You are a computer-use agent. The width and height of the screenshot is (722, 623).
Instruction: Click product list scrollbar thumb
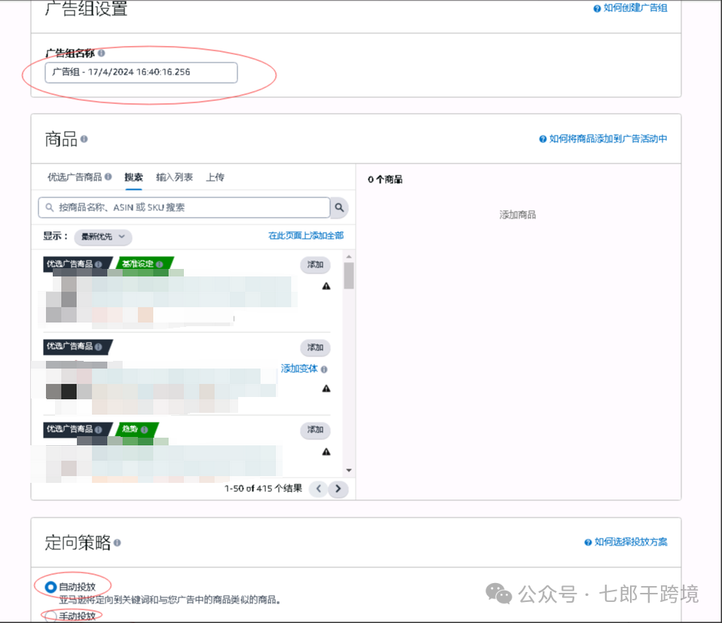[x=349, y=276]
